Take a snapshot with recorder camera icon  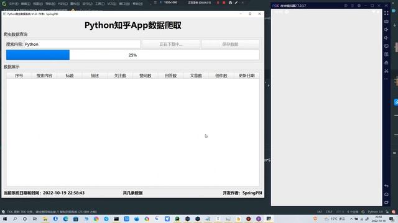click(230, 2)
